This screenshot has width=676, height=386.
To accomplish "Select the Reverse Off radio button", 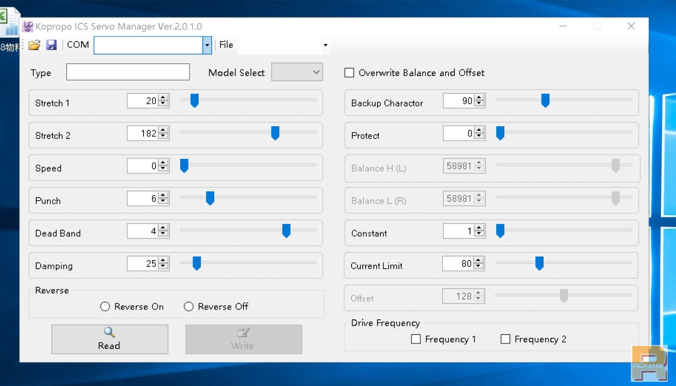I will coord(189,306).
